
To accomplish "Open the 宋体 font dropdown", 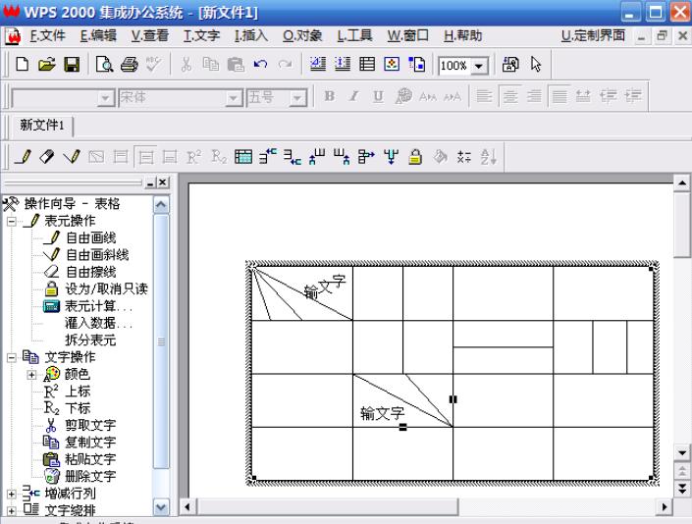I will (233, 98).
